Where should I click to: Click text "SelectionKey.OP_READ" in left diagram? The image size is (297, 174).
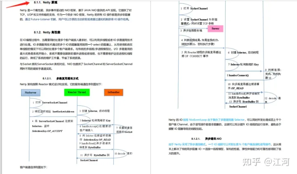click(x=97, y=139)
